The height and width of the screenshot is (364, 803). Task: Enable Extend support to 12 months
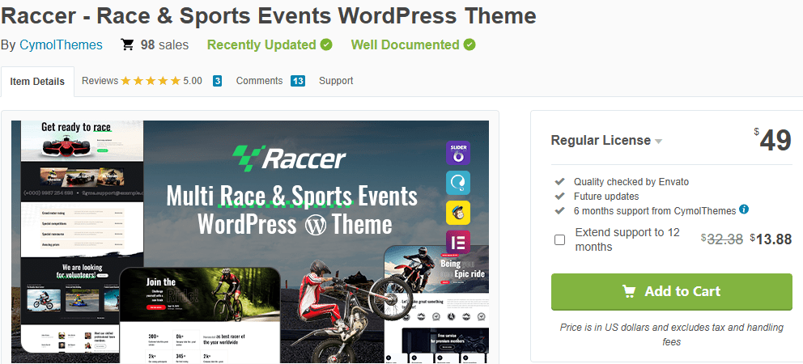coord(559,239)
